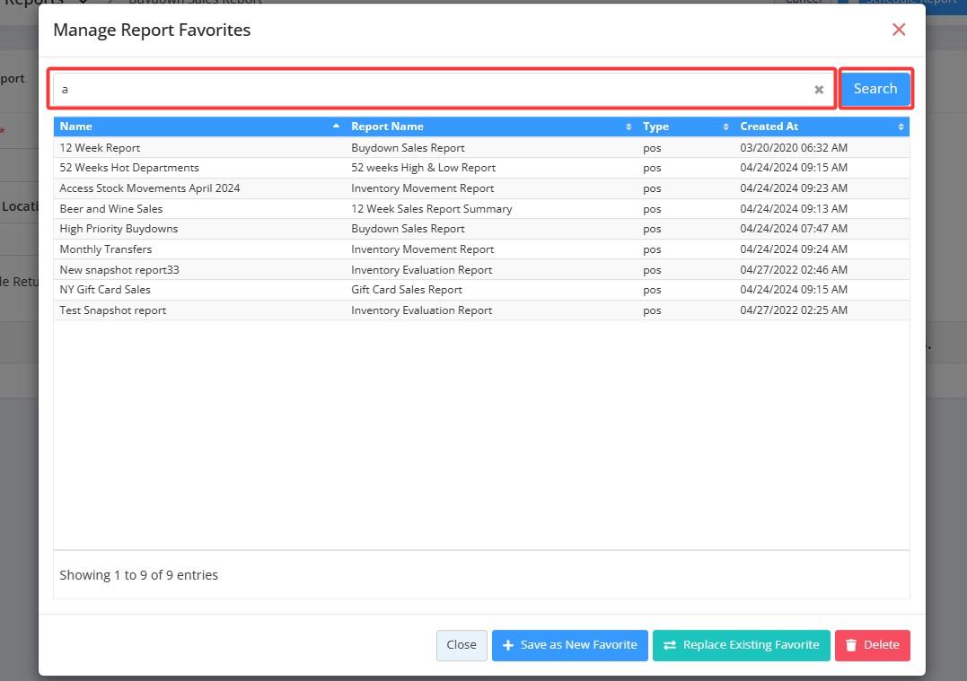
Task: Select the Test Snapshot report row
Action: [113, 310]
